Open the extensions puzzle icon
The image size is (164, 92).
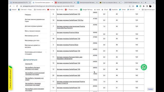pyautogui.click(x=144, y=6)
